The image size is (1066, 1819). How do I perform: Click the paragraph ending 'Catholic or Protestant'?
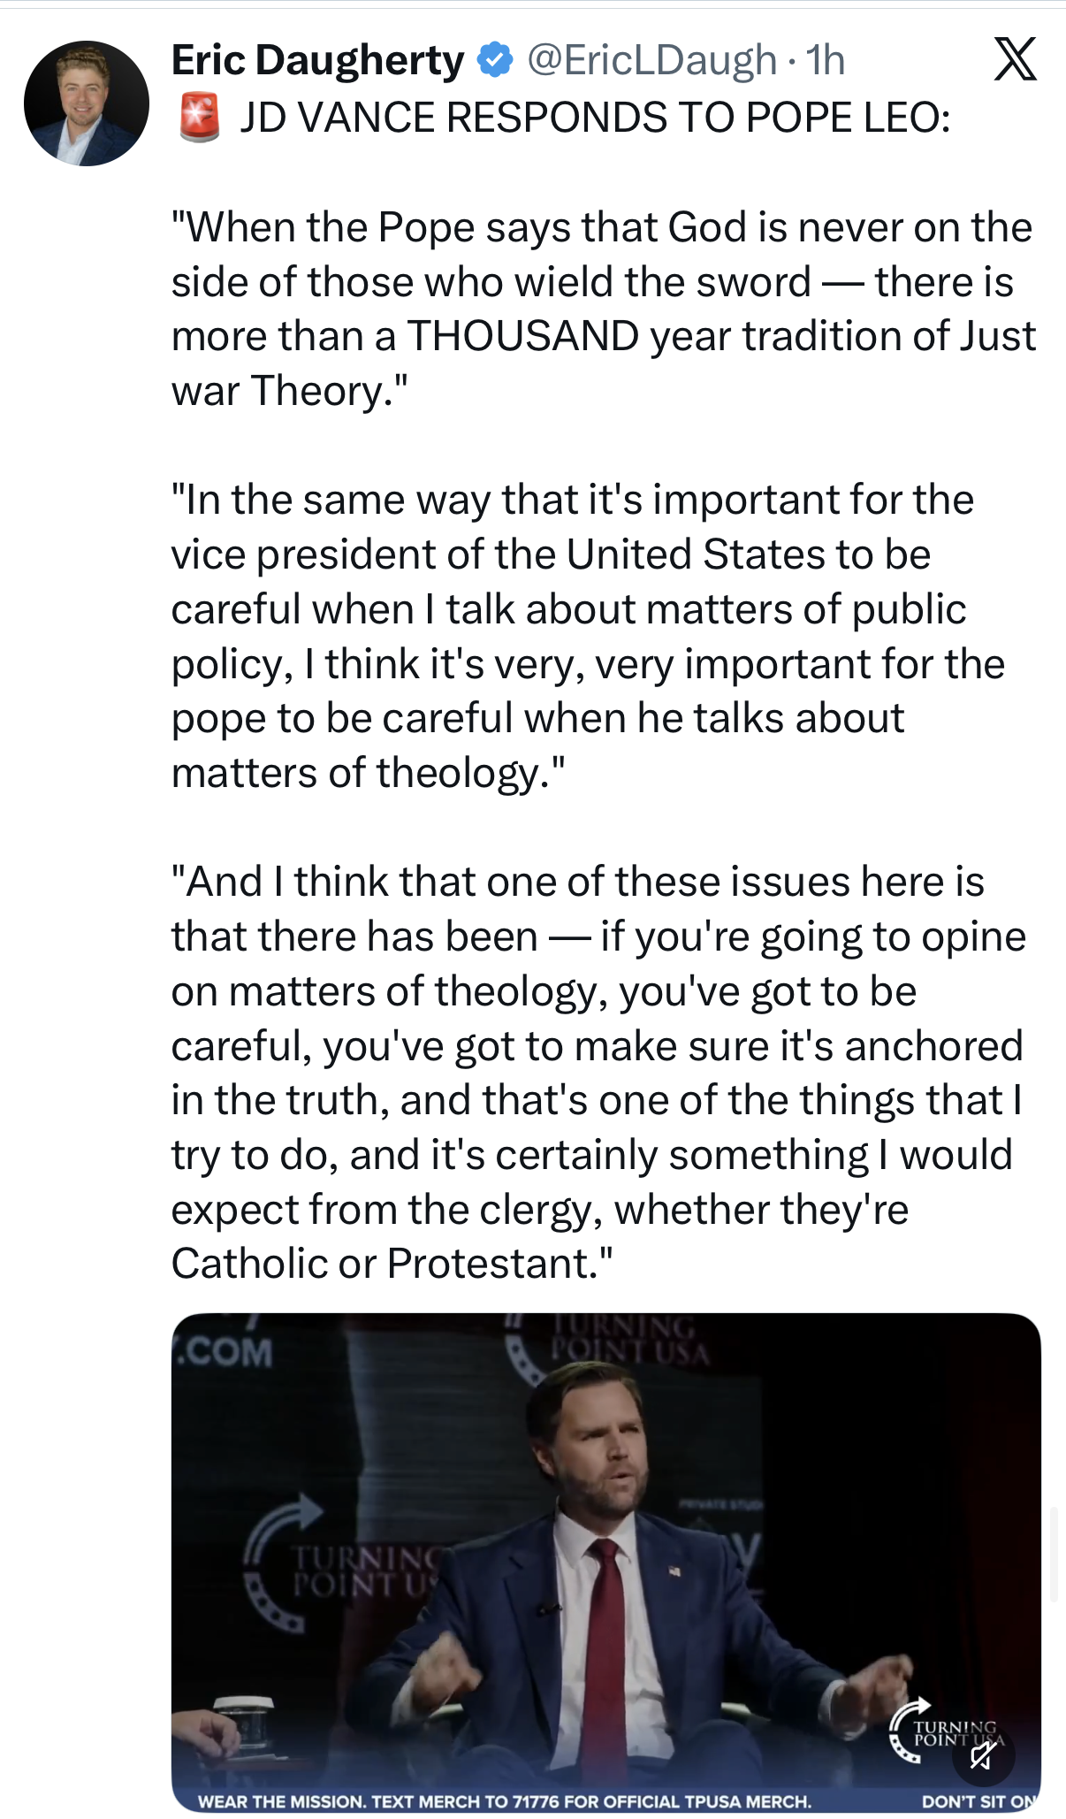[x=598, y=1073]
